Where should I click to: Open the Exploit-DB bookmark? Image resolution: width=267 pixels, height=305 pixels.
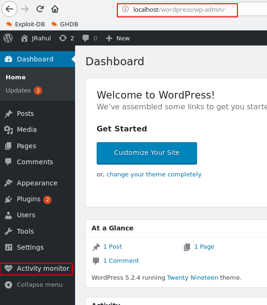[25, 24]
